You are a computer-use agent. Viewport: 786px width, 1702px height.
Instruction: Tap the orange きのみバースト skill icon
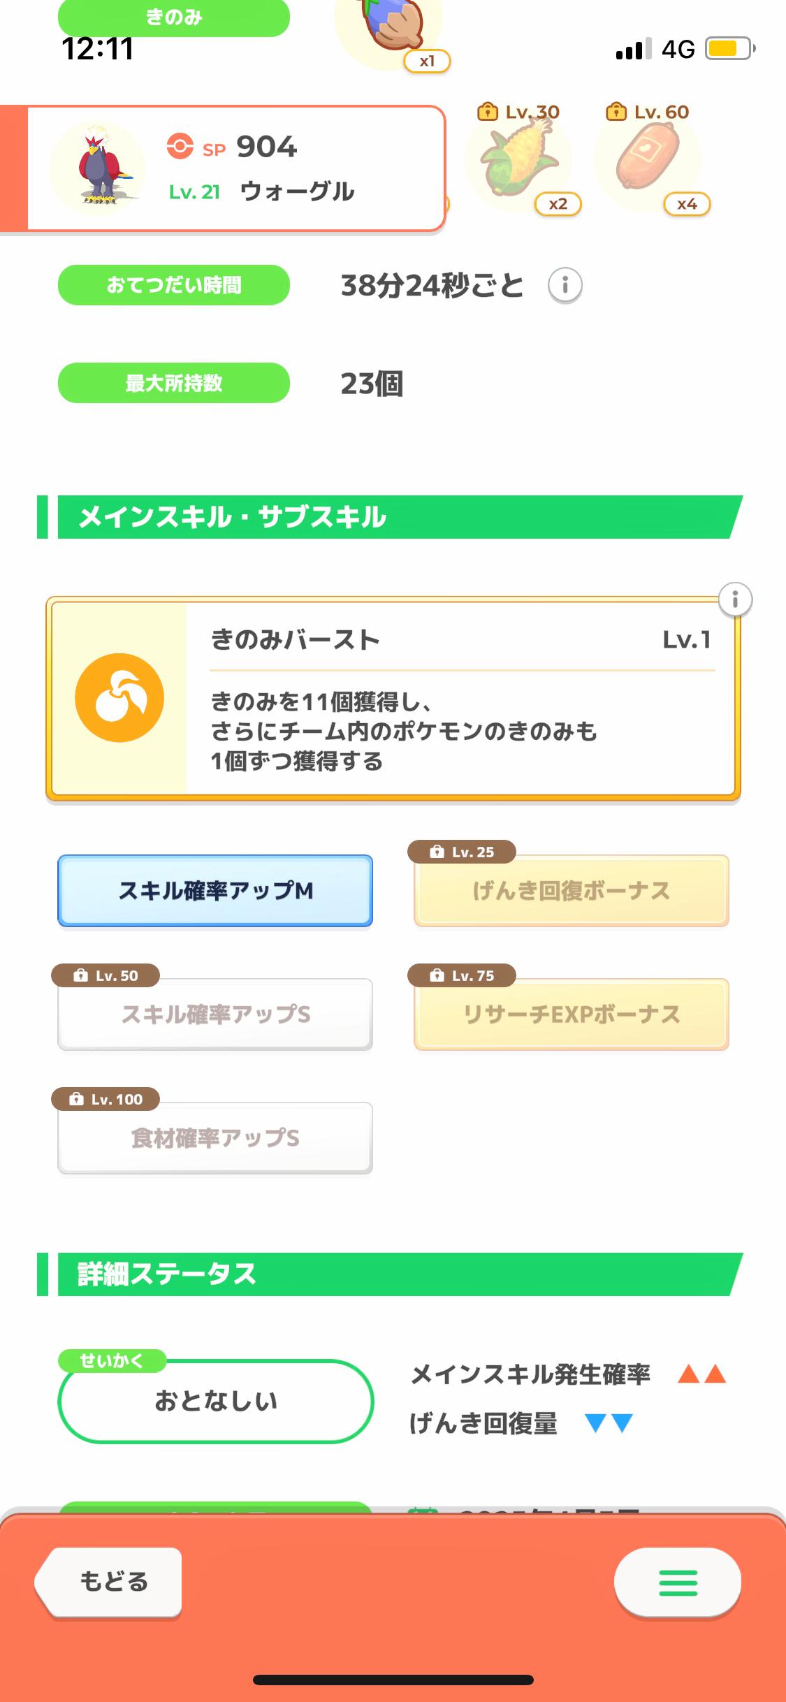click(x=119, y=697)
